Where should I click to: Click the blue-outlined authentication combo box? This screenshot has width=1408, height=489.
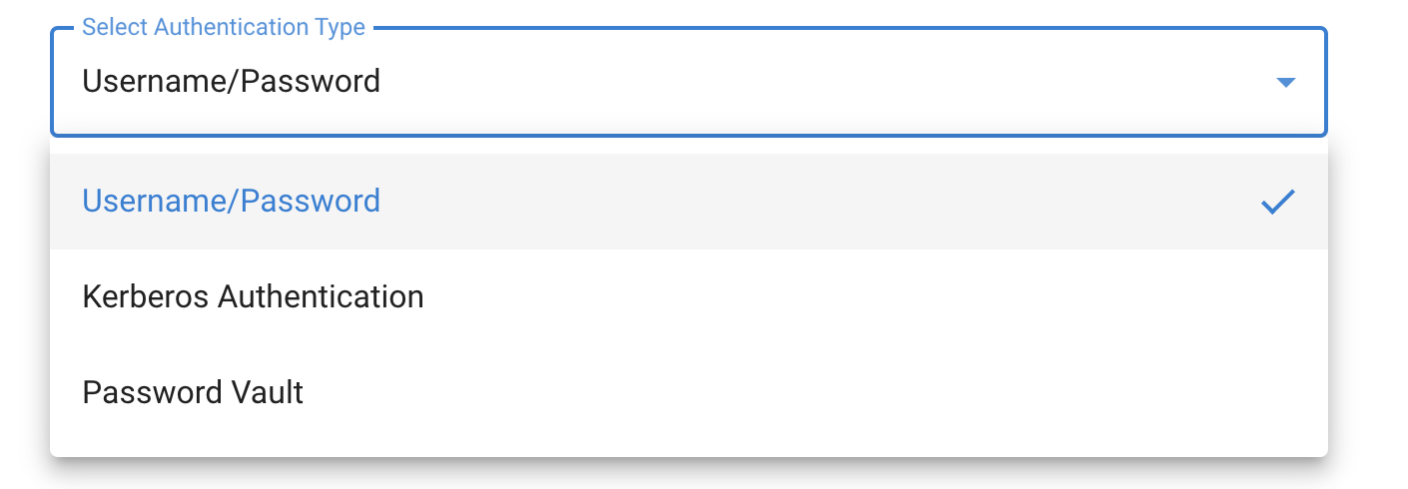click(688, 82)
